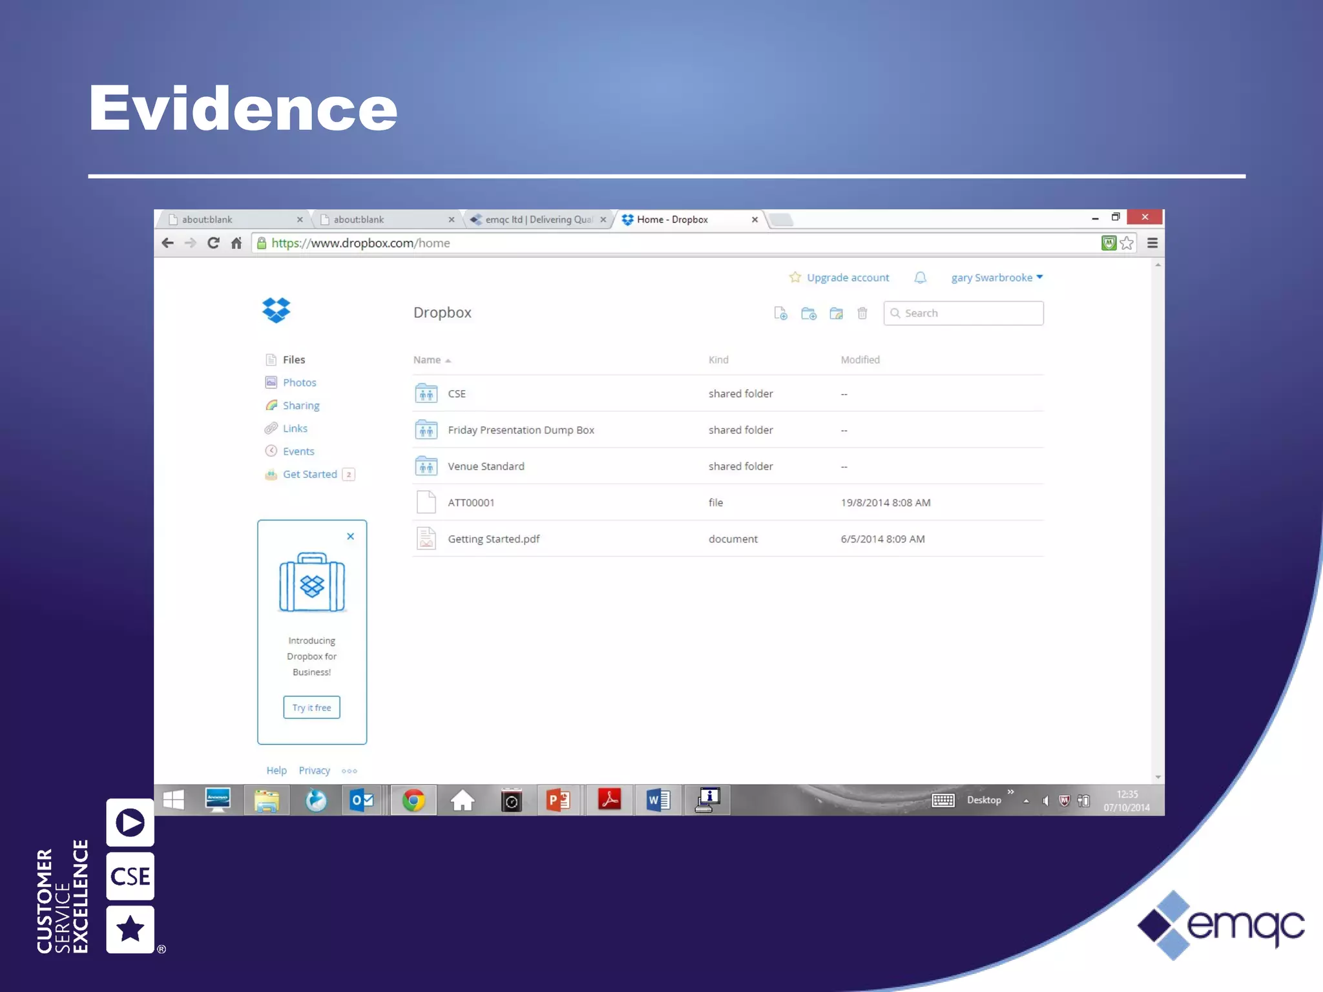Open Word from the taskbar
The height and width of the screenshot is (992, 1323).
658,801
